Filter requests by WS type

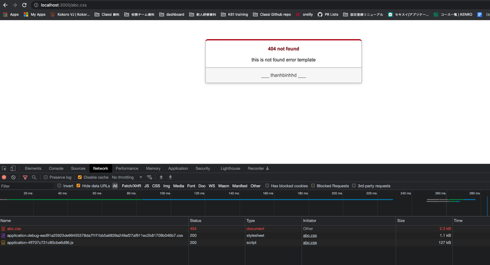pos(211,186)
